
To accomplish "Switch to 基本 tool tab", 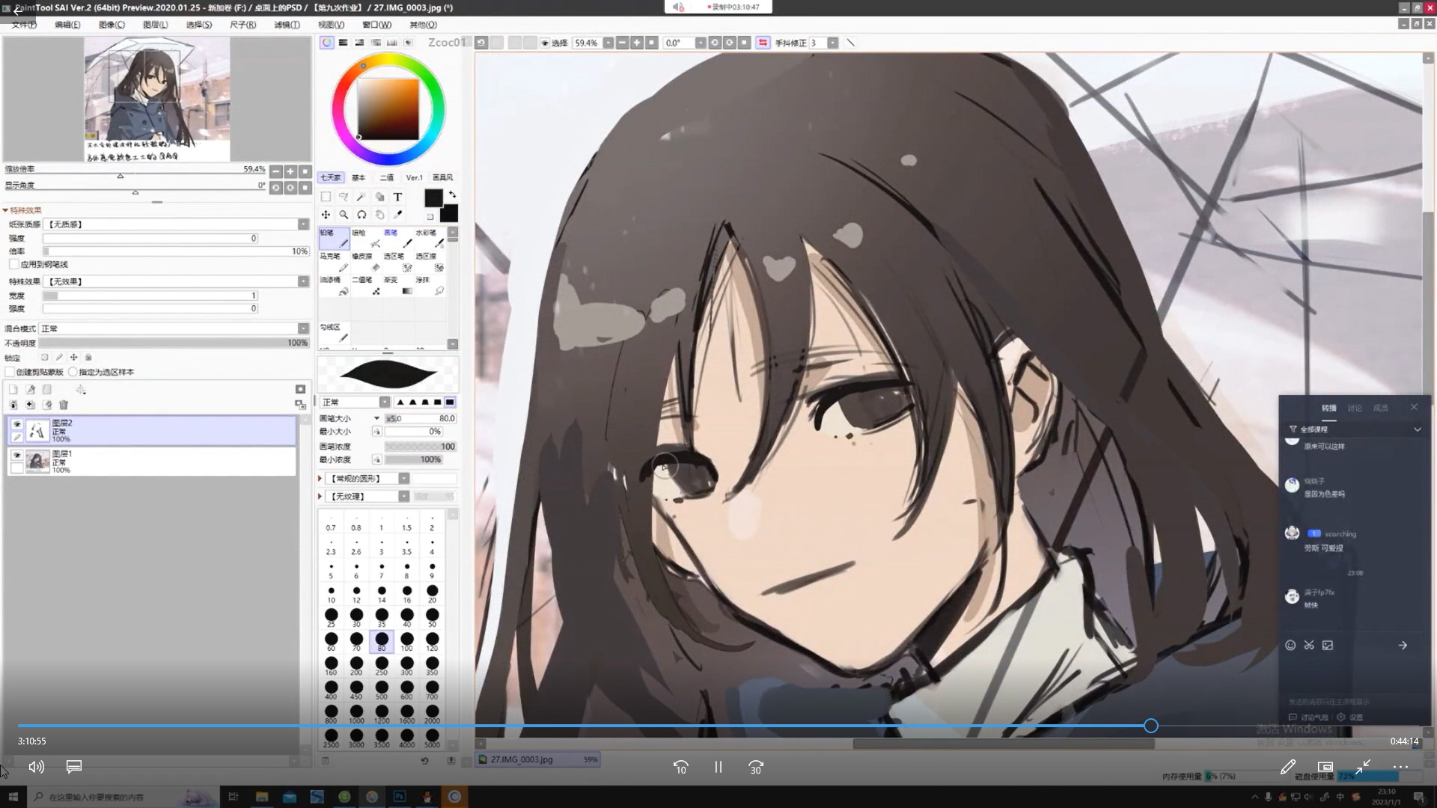I will pyautogui.click(x=359, y=178).
